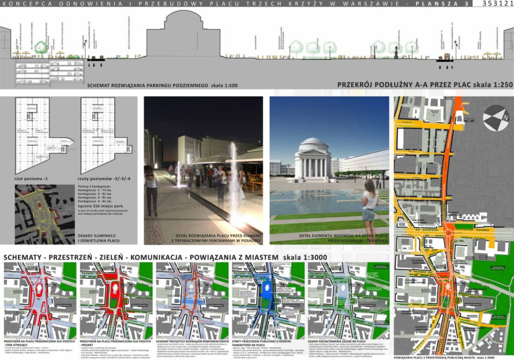
Task: Open the existing-state pedestrian space scheme map
Action: click(x=40, y=301)
